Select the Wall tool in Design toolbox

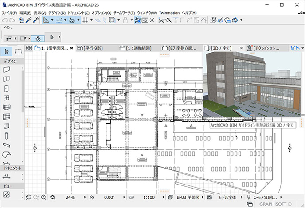coord(6,69)
